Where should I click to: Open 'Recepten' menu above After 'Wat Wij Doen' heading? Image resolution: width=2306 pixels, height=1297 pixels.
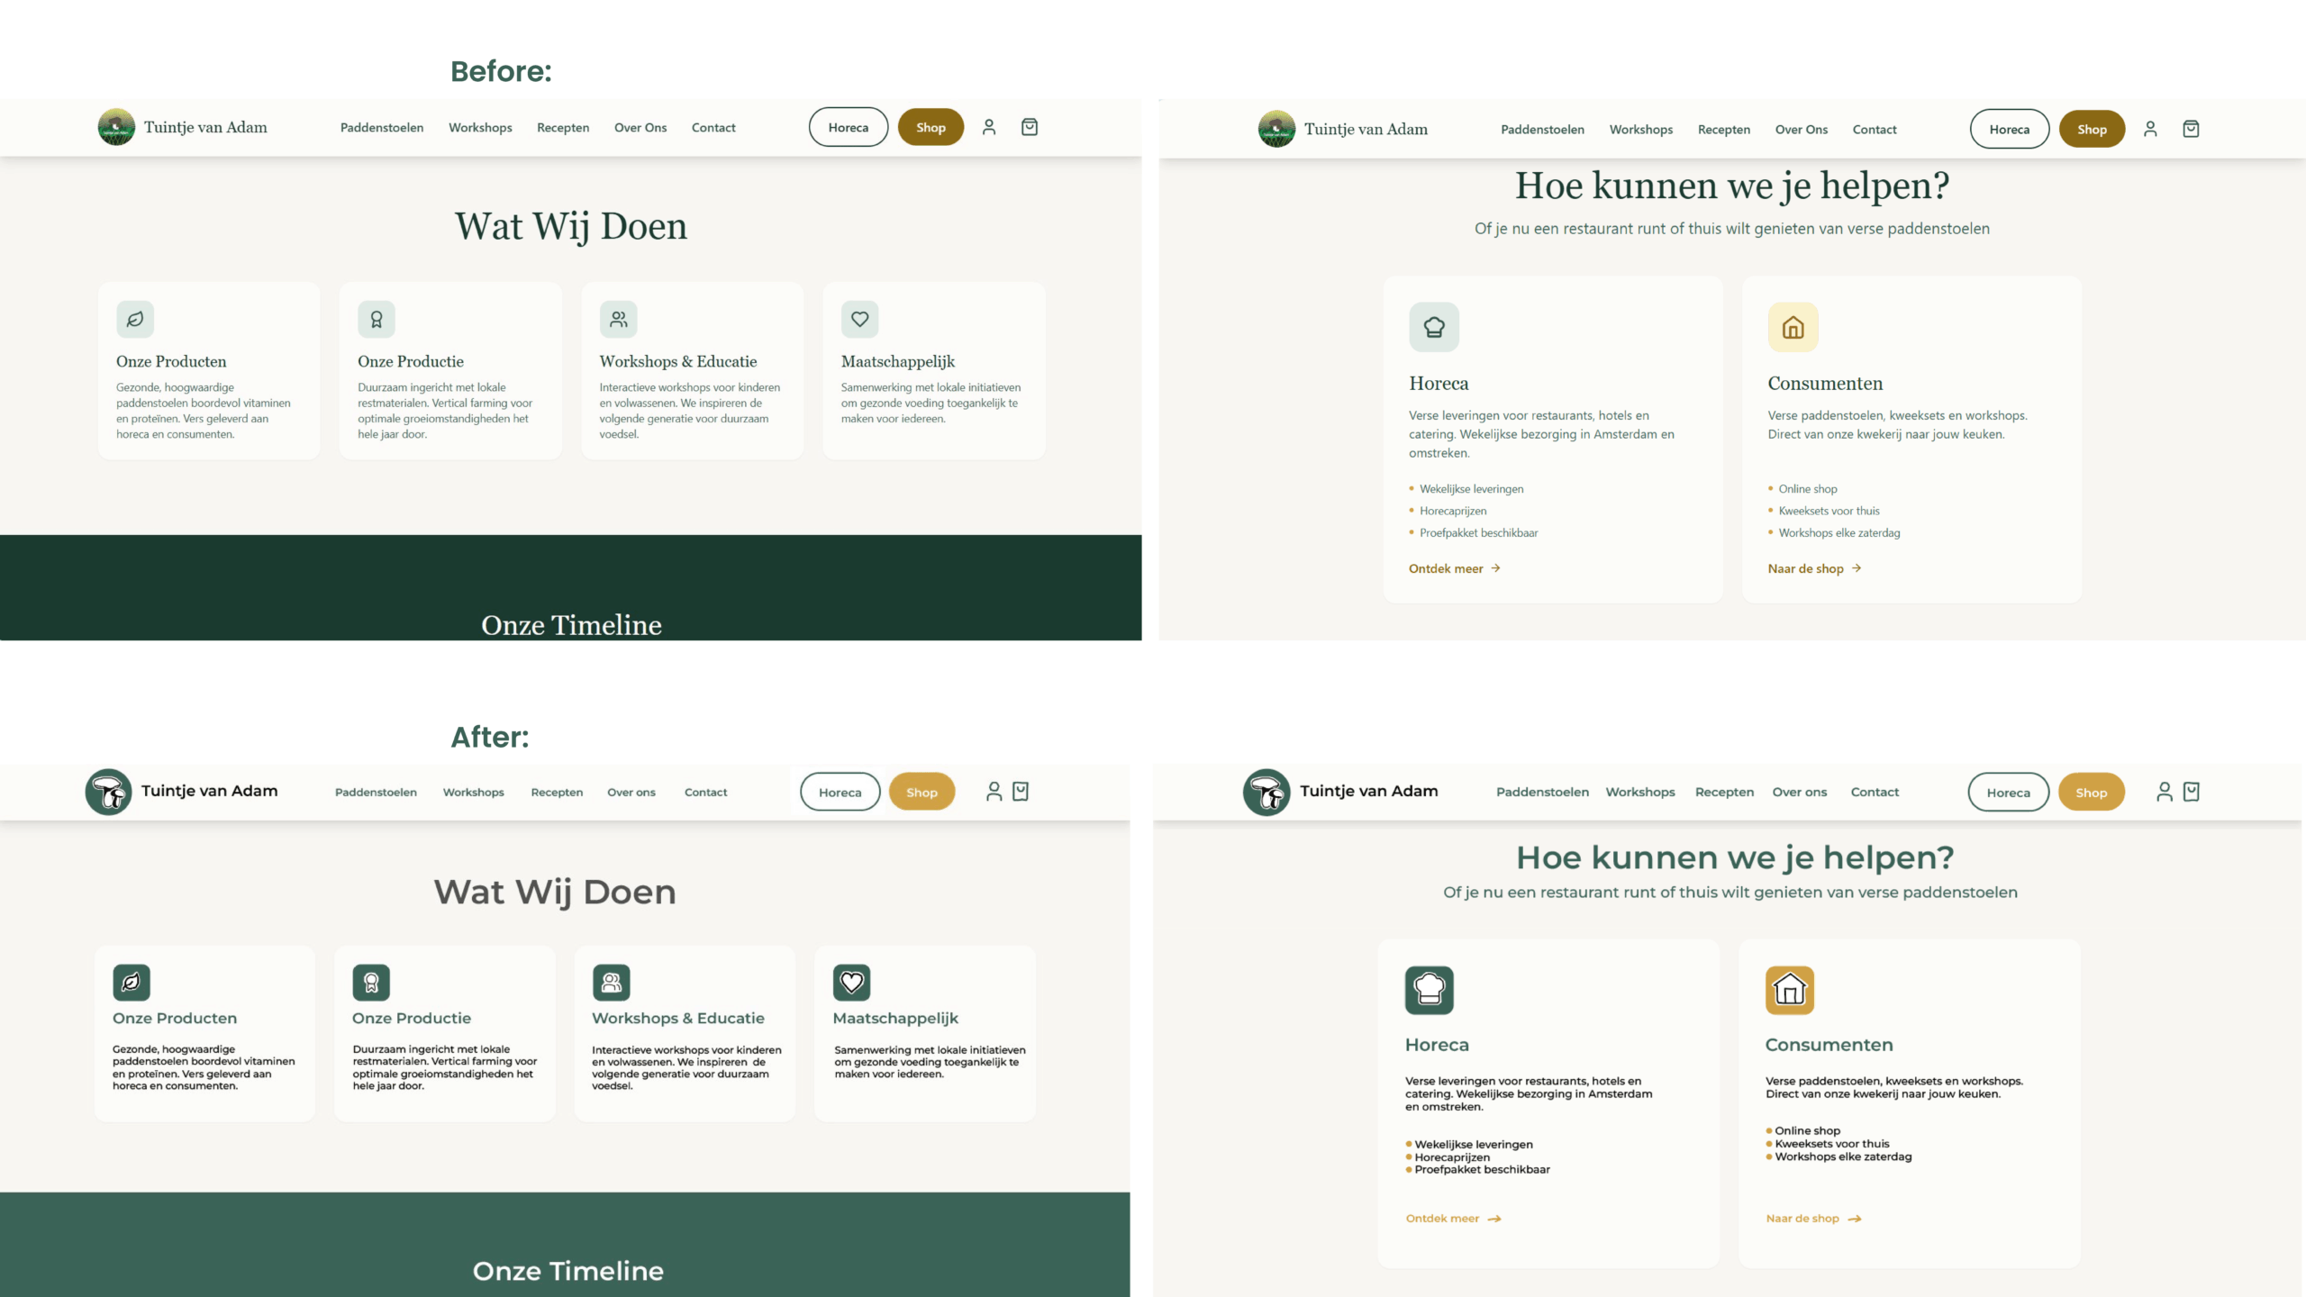click(557, 793)
